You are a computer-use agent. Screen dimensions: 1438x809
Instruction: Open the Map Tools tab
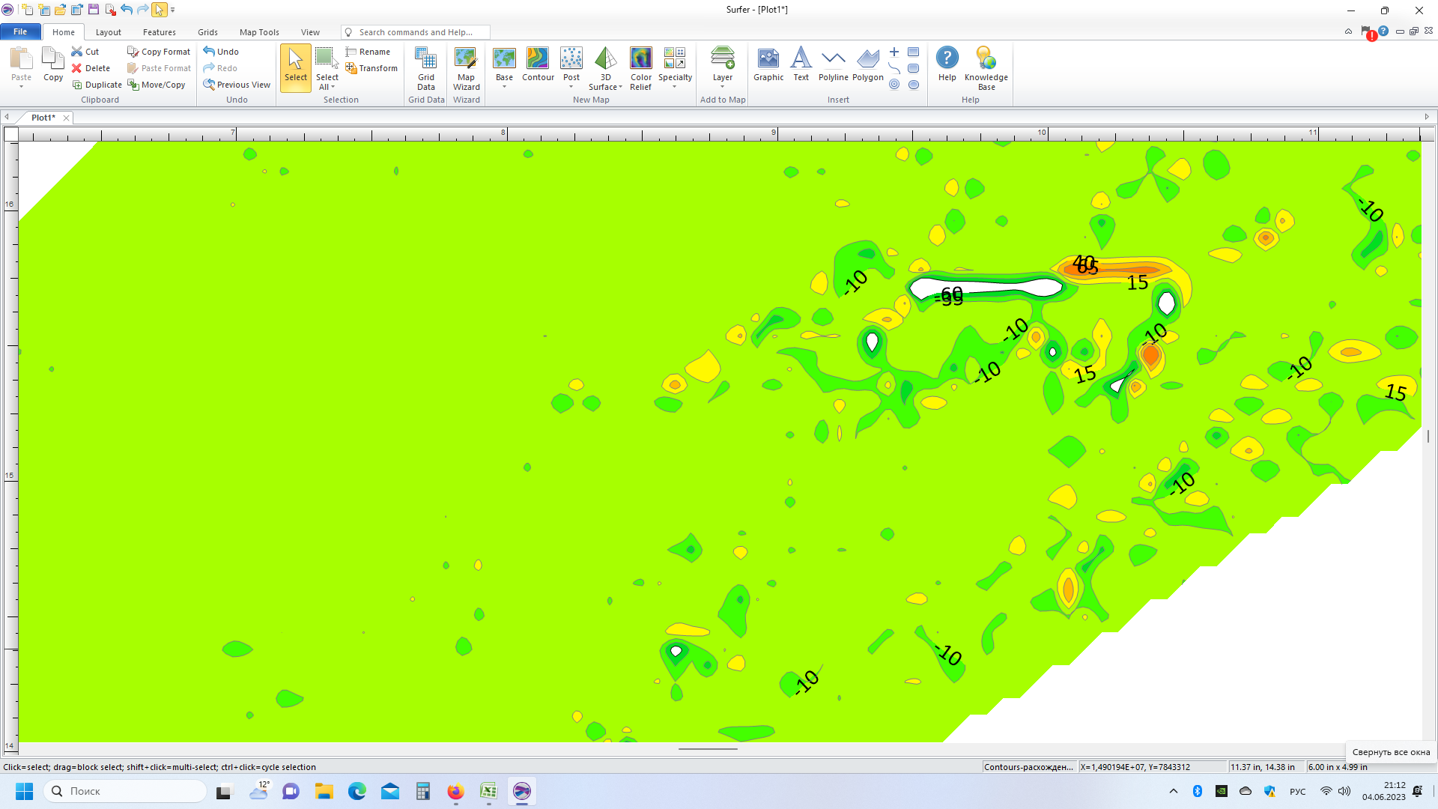[x=259, y=32]
